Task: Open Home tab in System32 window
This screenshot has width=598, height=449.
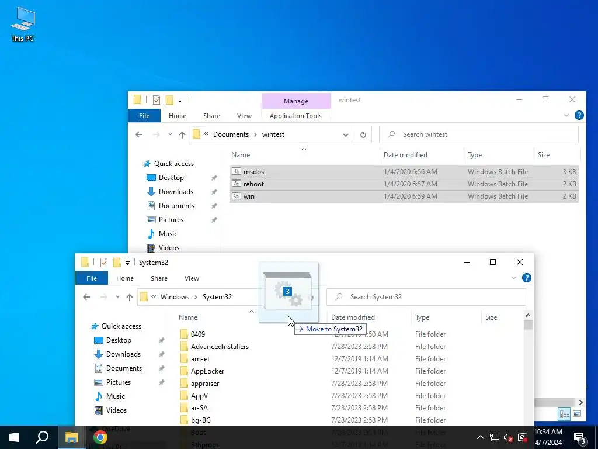Action: pos(125,278)
